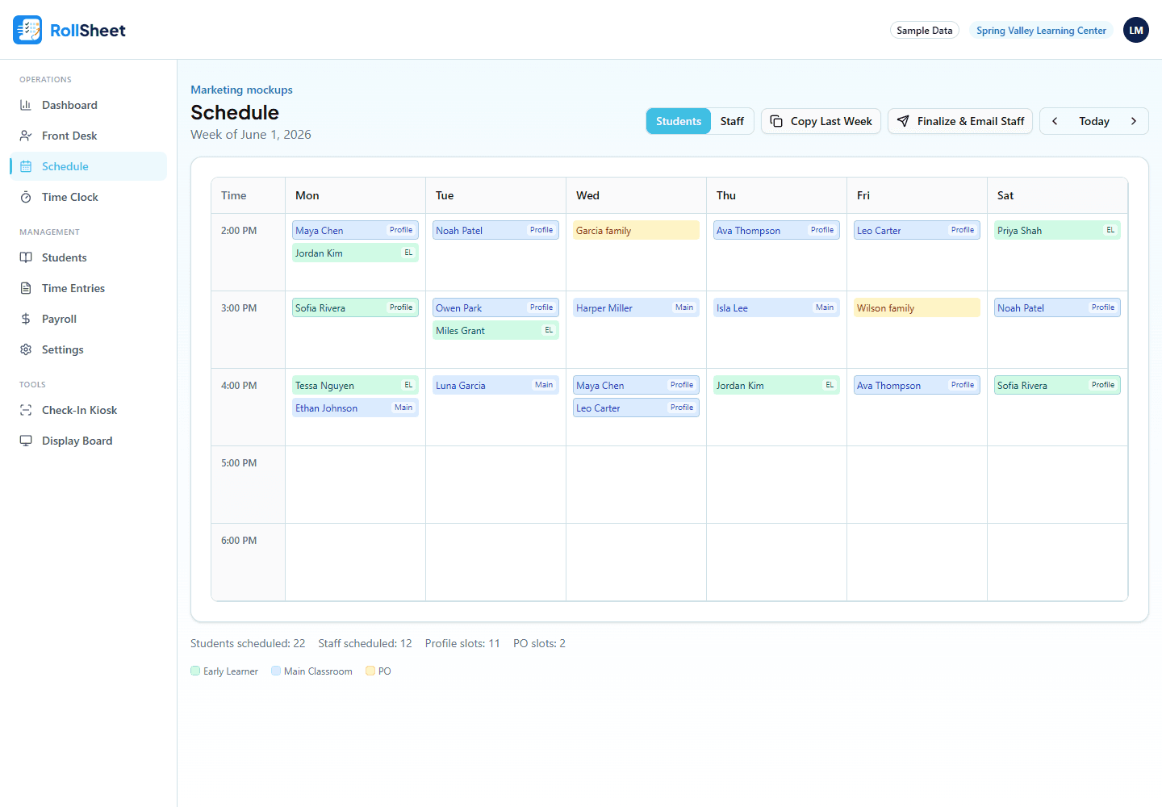Select Priya Shah's Saturday 2:00 PM slot
The image size is (1162, 807).
coord(1057,230)
